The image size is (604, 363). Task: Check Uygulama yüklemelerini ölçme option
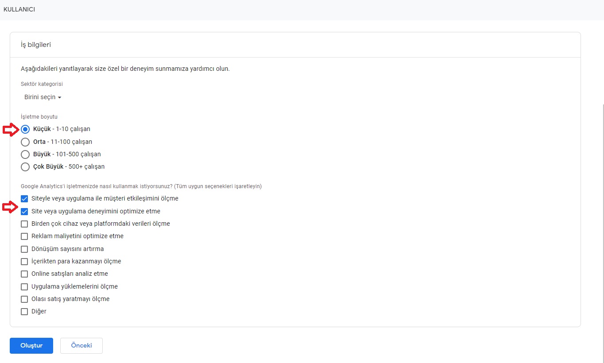click(x=24, y=287)
